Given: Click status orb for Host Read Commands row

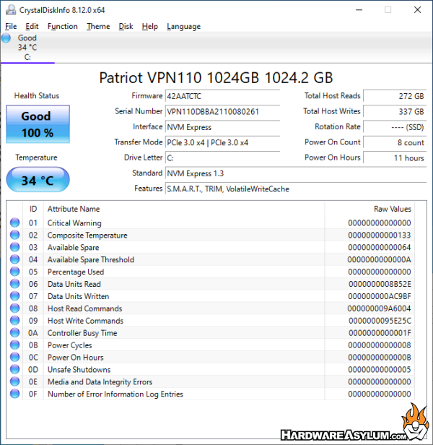Looking at the screenshot, I should [14, 308].
